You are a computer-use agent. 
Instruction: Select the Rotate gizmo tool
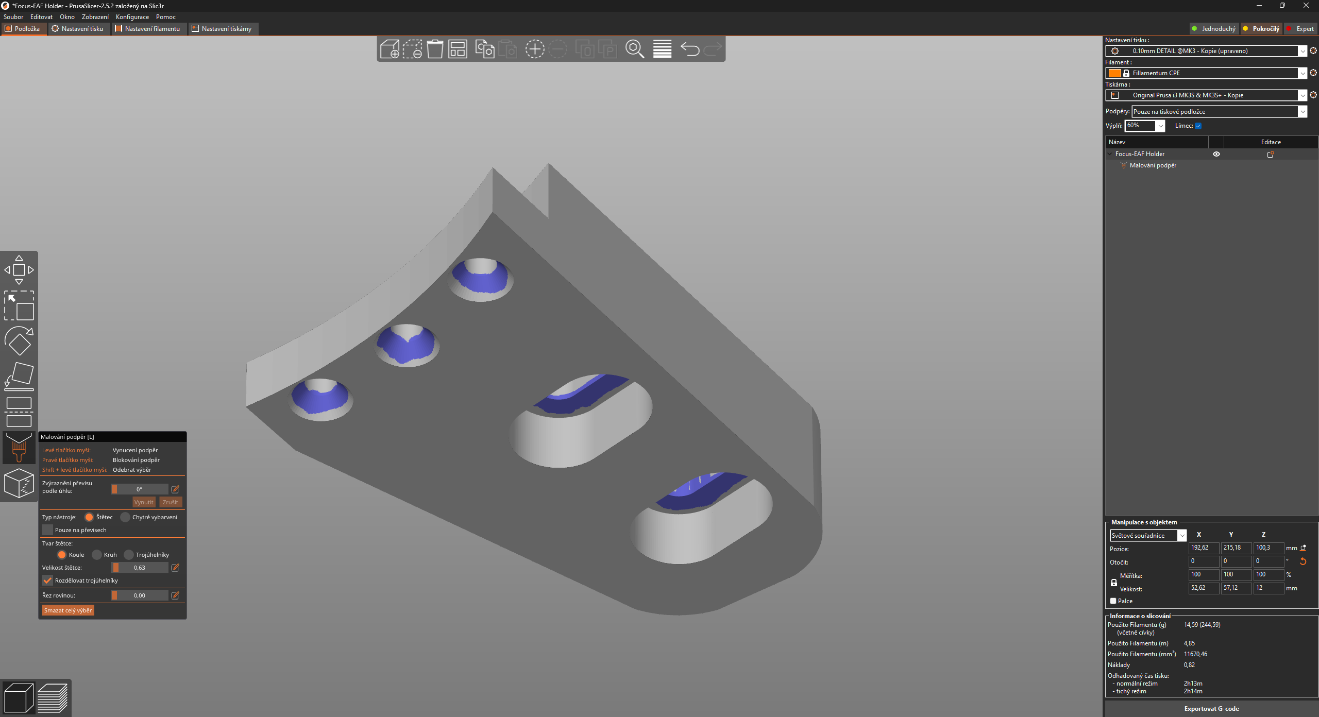19,341
